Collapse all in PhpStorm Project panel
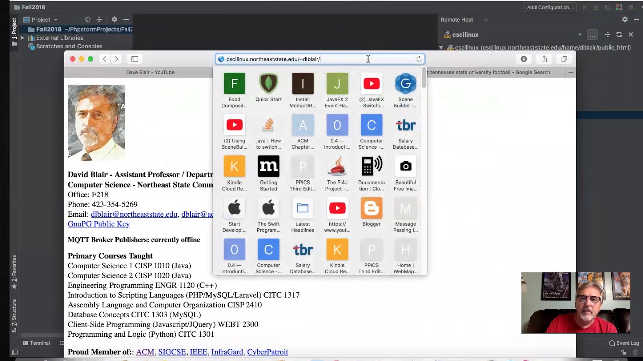 click(99, 20)
